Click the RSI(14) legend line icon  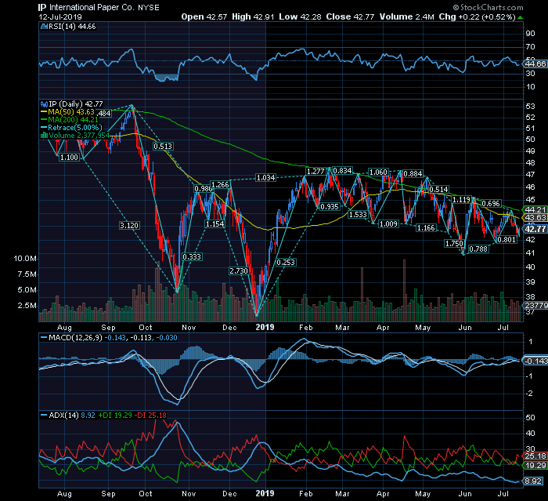pos(44,27)
